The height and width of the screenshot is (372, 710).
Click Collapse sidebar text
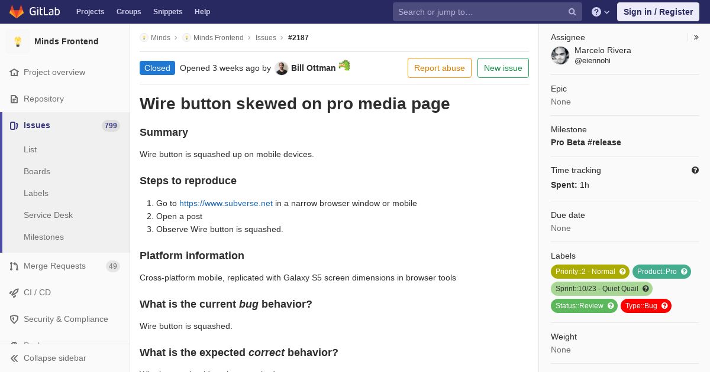click(x=55, y=358)
